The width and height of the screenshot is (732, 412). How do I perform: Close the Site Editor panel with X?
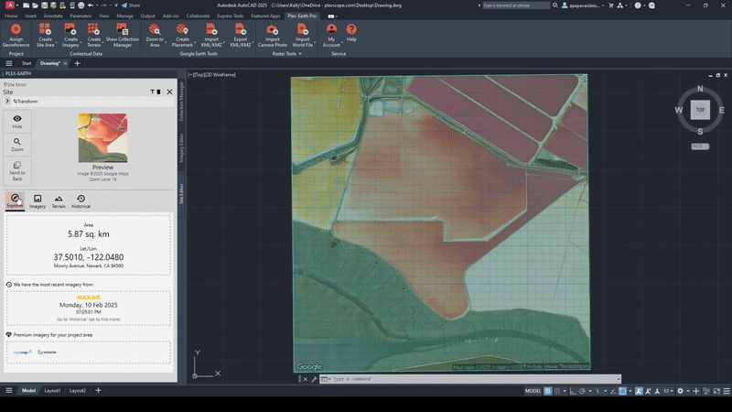[x=169, y=92]
